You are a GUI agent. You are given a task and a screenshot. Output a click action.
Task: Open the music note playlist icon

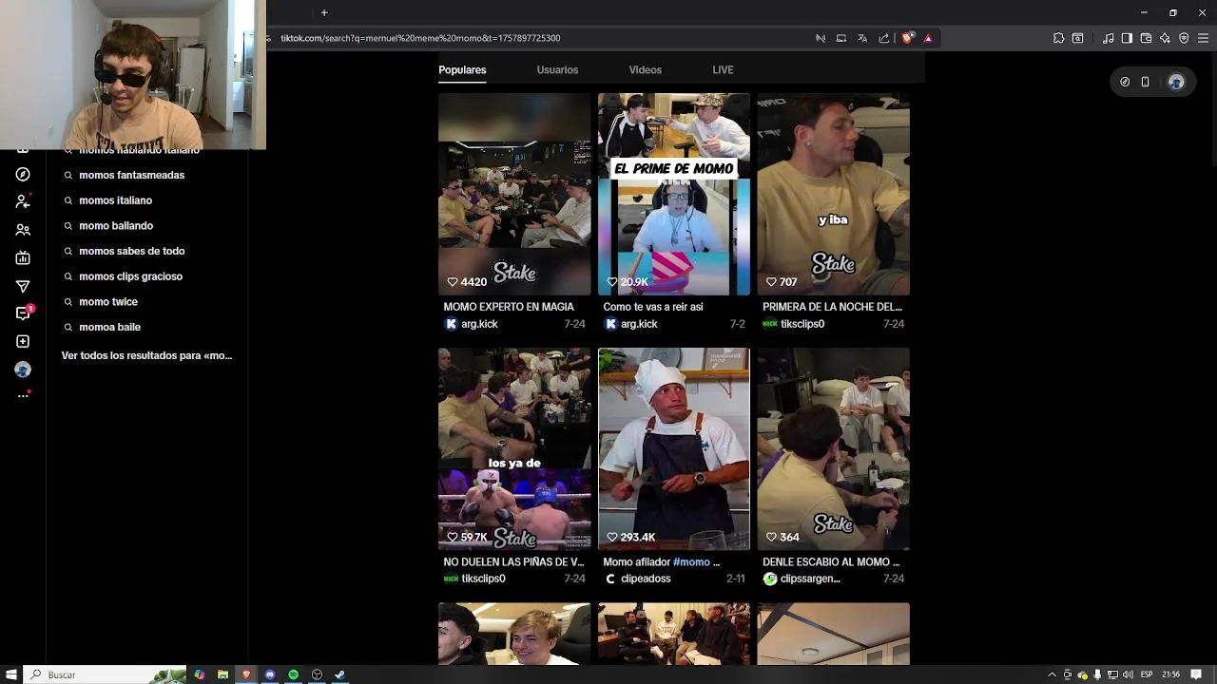1108,38
